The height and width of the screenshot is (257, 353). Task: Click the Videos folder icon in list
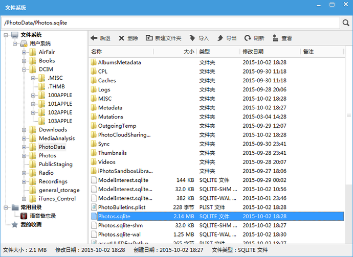click(x=94, y=162)
